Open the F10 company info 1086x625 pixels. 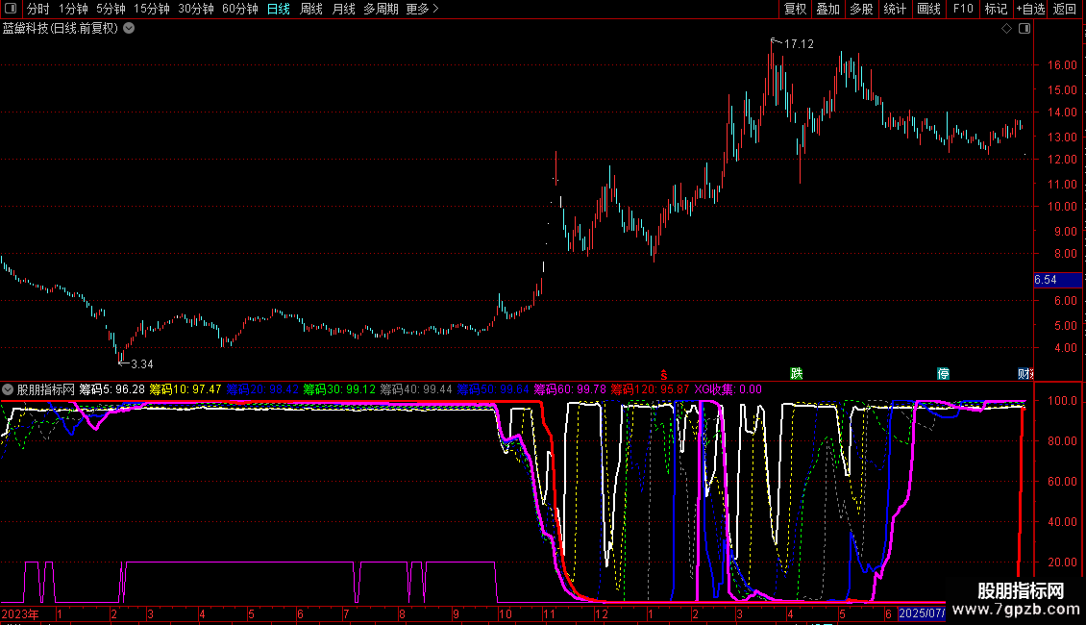pos(963,9)
